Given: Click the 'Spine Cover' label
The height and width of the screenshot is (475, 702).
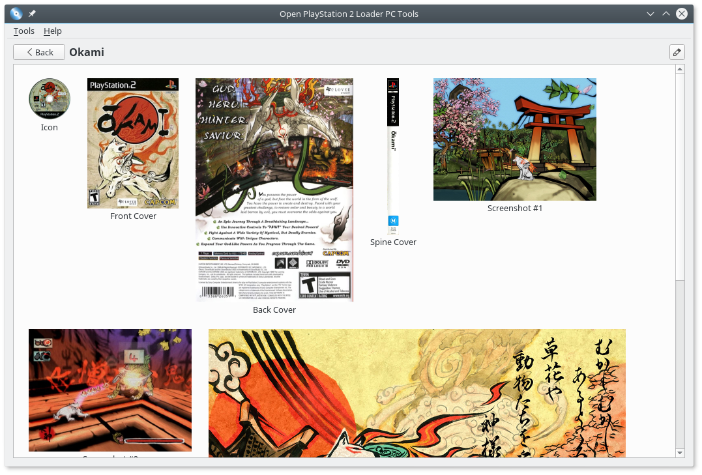Looking at the screenshot, I should pos(393,242).
